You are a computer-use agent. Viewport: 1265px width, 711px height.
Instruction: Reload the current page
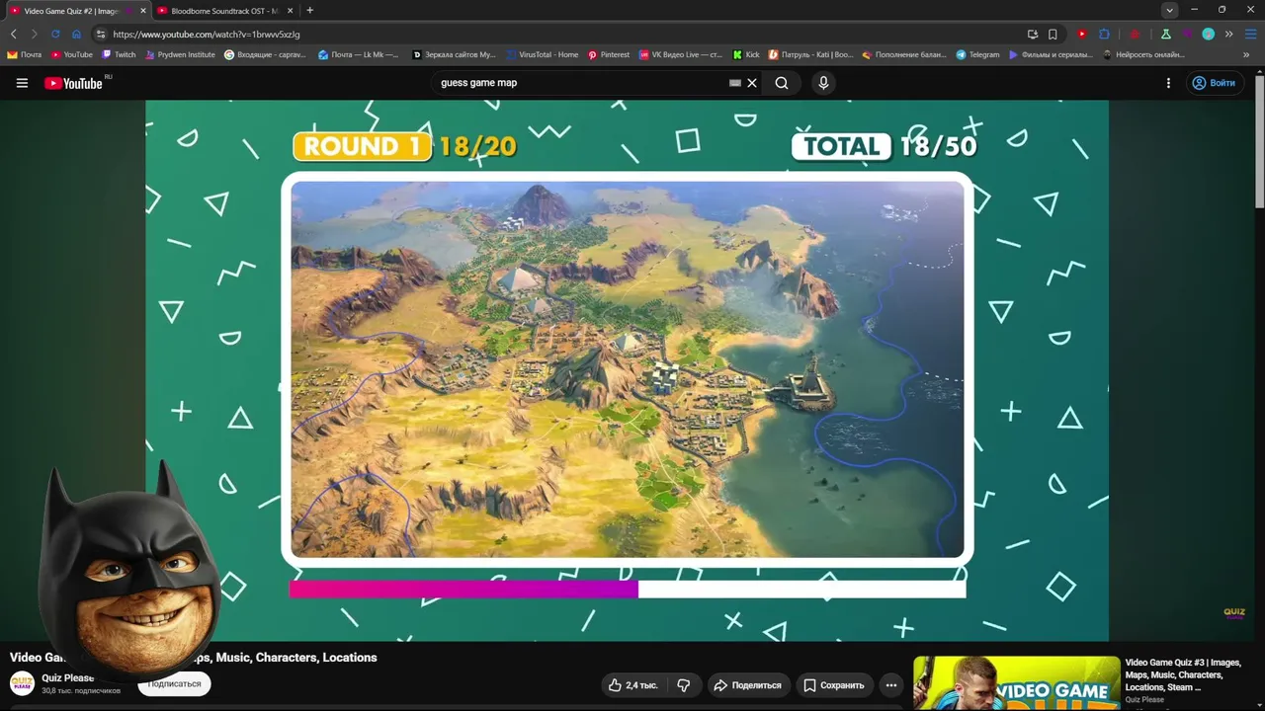pos(55,34)
